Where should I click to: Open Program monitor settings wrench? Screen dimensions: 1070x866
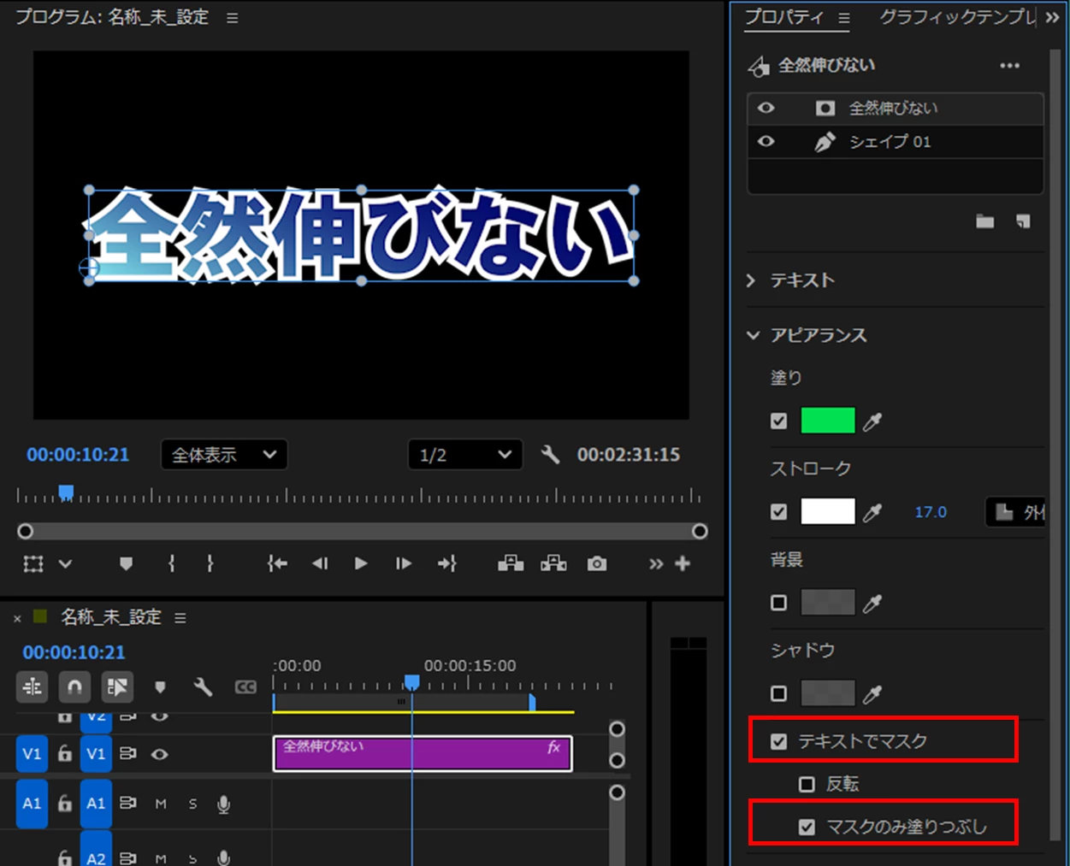coord(551,454)
